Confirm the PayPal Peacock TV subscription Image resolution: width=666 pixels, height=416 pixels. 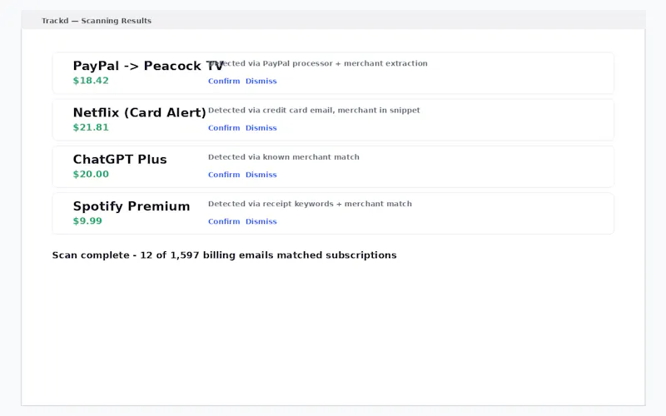pos(224,81)
